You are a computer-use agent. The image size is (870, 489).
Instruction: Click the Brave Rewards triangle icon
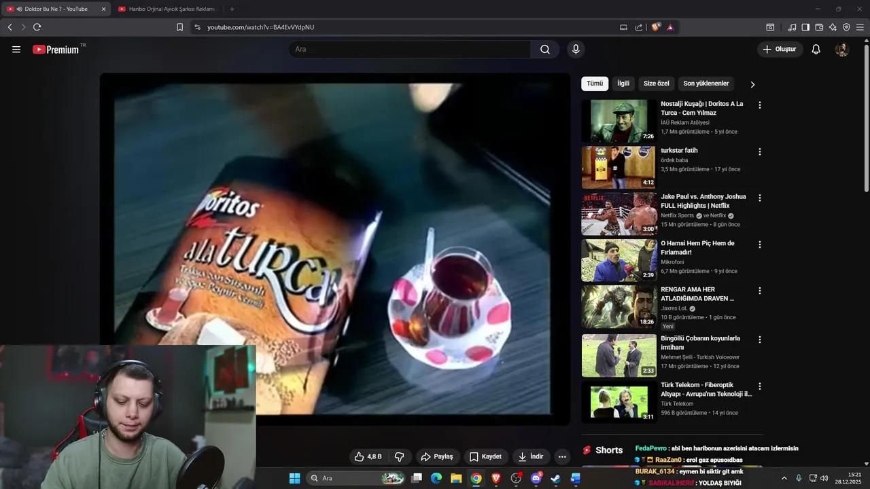670,27
